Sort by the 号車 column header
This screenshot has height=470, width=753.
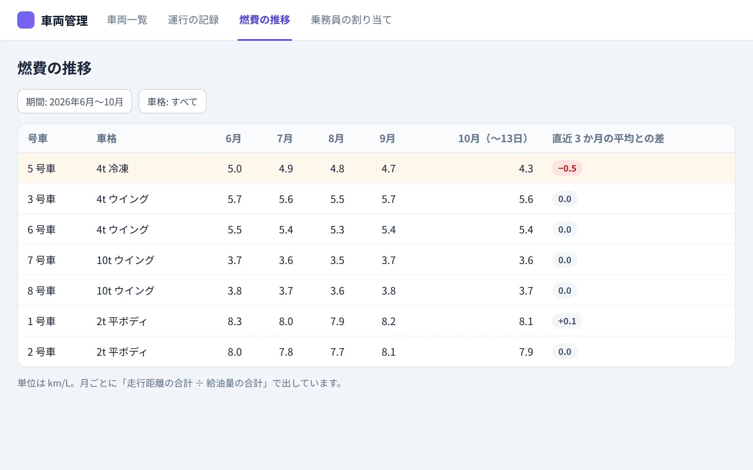[x=38, y=138]
